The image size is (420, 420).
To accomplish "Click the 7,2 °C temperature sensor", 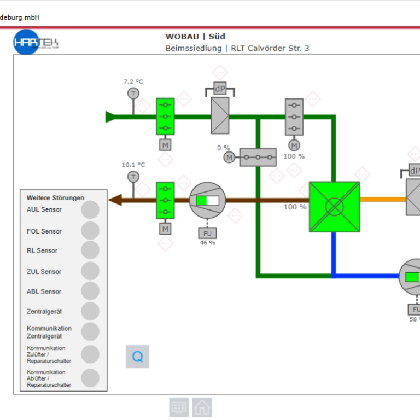I will 133,94.
